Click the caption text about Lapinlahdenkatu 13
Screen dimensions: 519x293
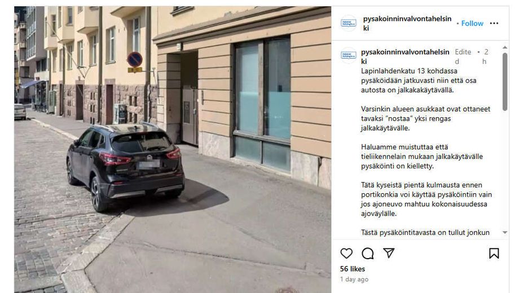[x=419, y=81]
